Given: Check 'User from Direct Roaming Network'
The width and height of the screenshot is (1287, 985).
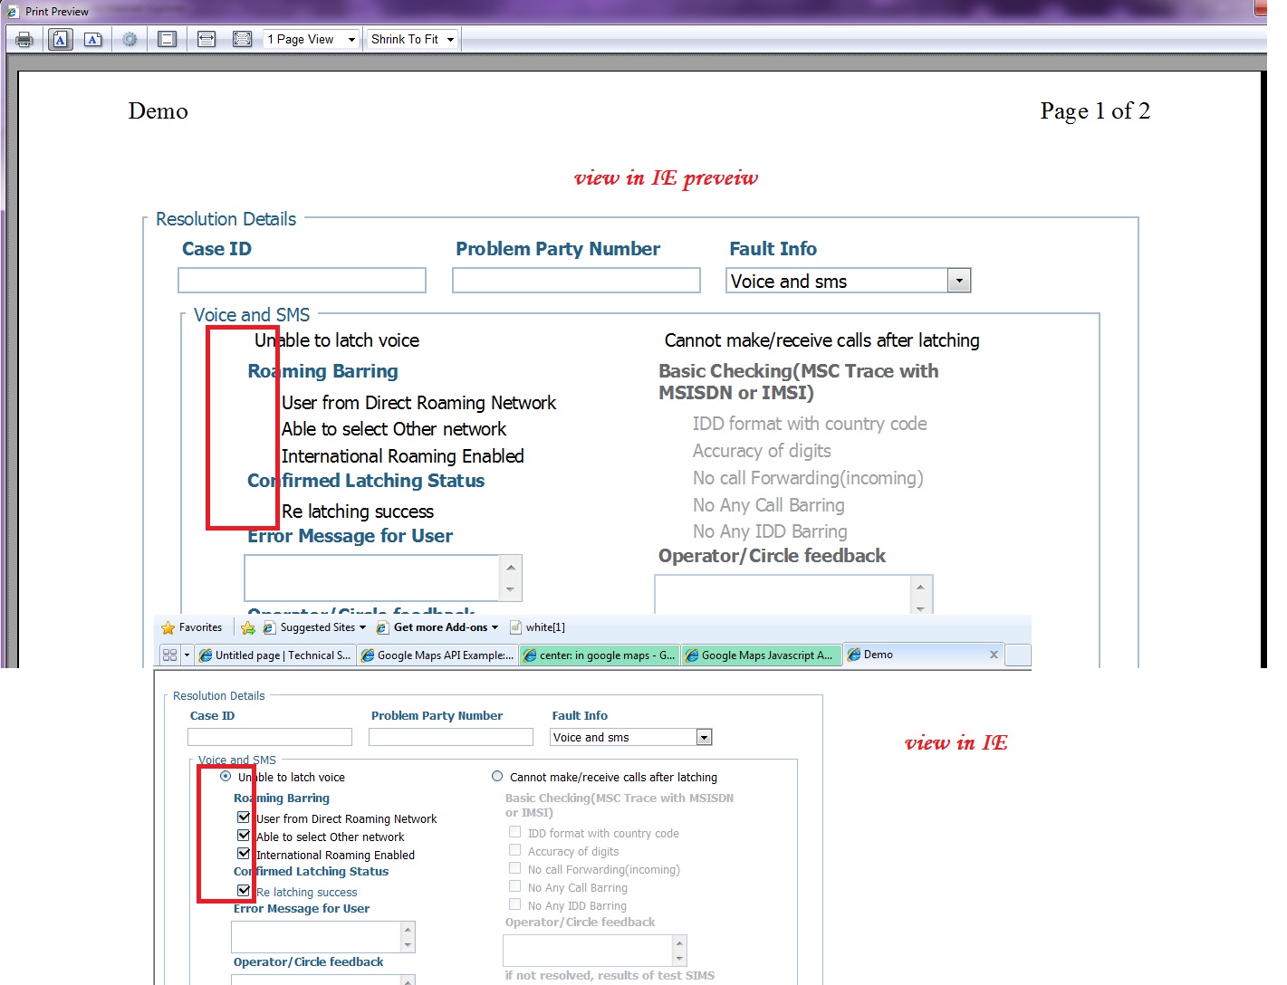Looking at the screenshot, I should pyautogui.click(x=243, y=817).
